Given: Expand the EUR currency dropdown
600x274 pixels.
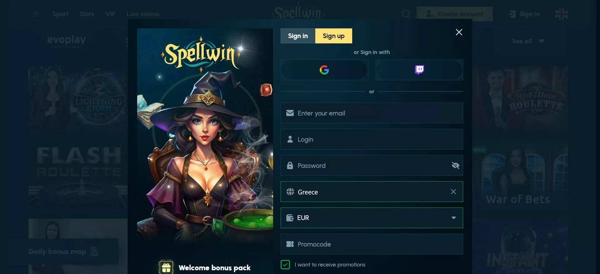Looking at the screenshot, I should [x=453, y=218].
